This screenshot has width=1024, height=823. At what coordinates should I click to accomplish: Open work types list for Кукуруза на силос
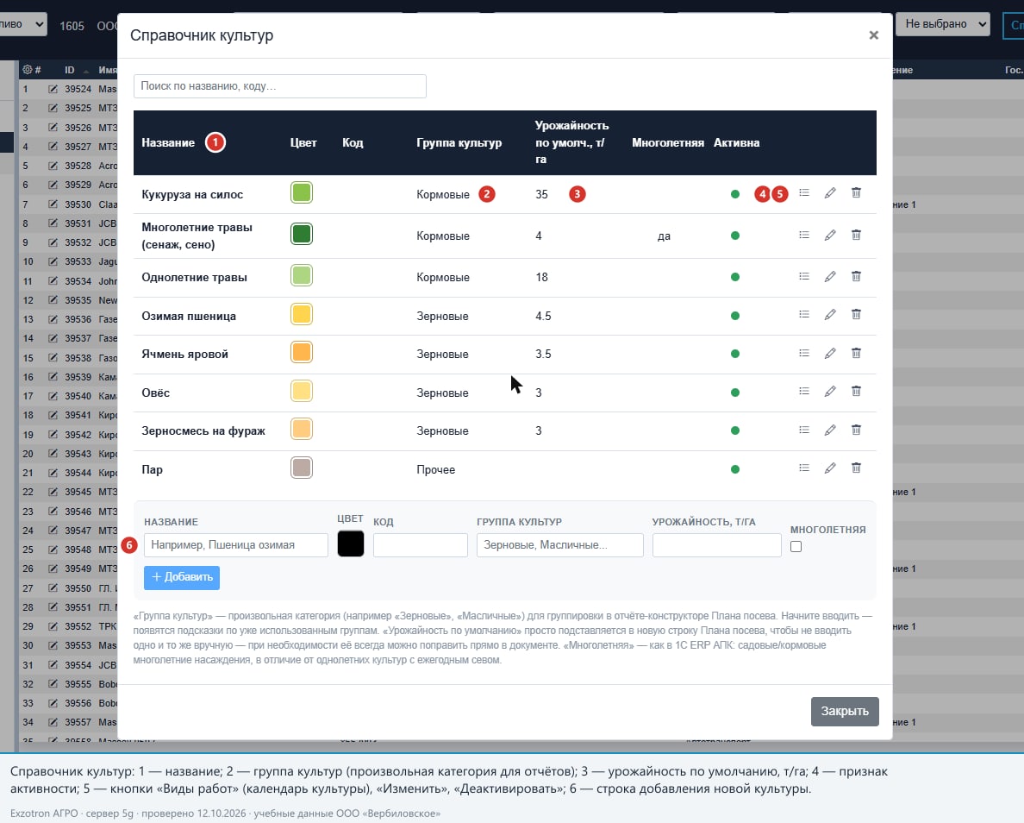pyautogui.click(x=804, y=193)
